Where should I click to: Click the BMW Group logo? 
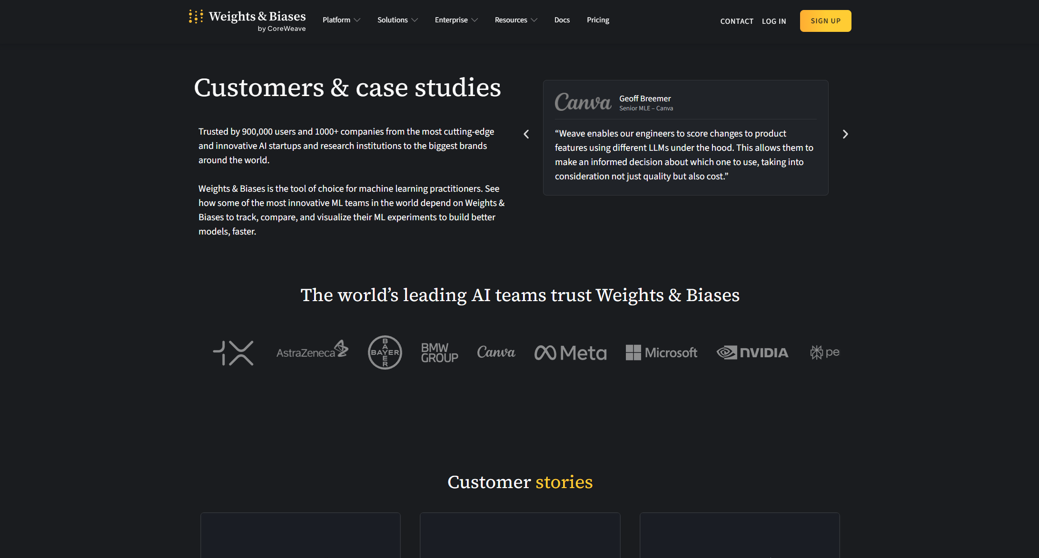[x=440, y=353]
